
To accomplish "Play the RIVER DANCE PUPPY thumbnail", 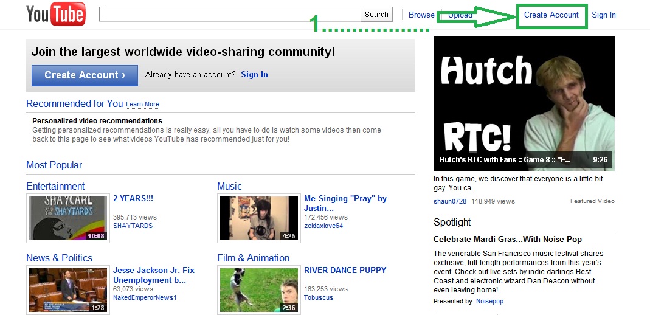I will point(258,289).
